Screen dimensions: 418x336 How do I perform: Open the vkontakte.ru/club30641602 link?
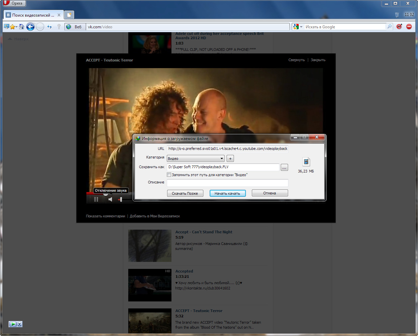pos(203,288)
